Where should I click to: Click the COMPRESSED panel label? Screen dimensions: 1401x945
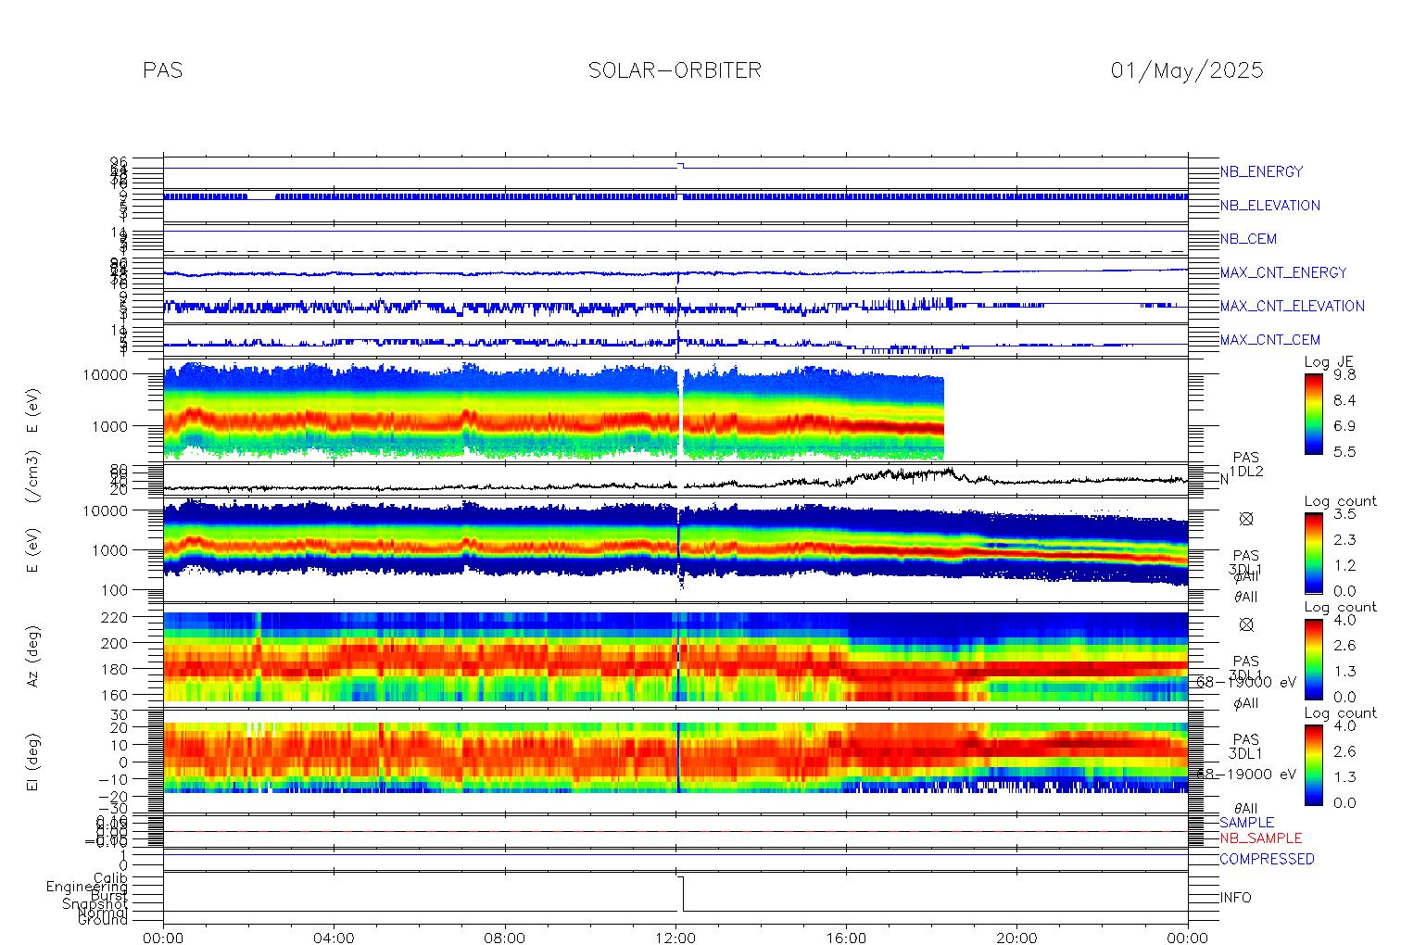(1267, 860)
